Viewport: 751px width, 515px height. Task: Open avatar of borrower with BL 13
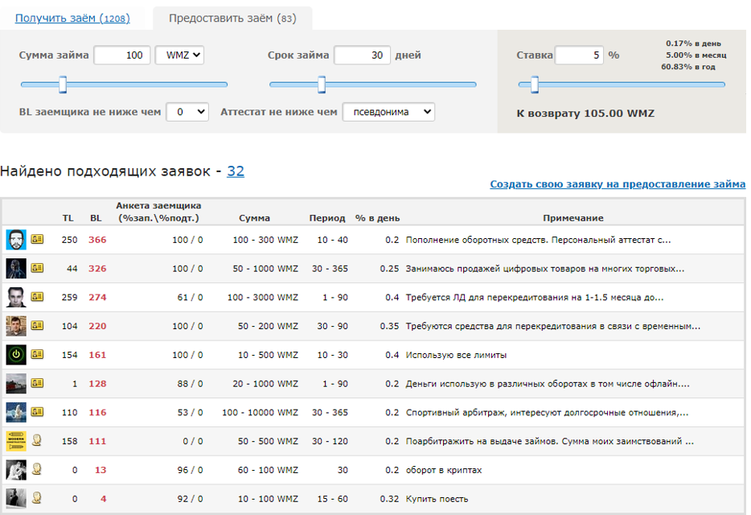(x=16, y=470)
